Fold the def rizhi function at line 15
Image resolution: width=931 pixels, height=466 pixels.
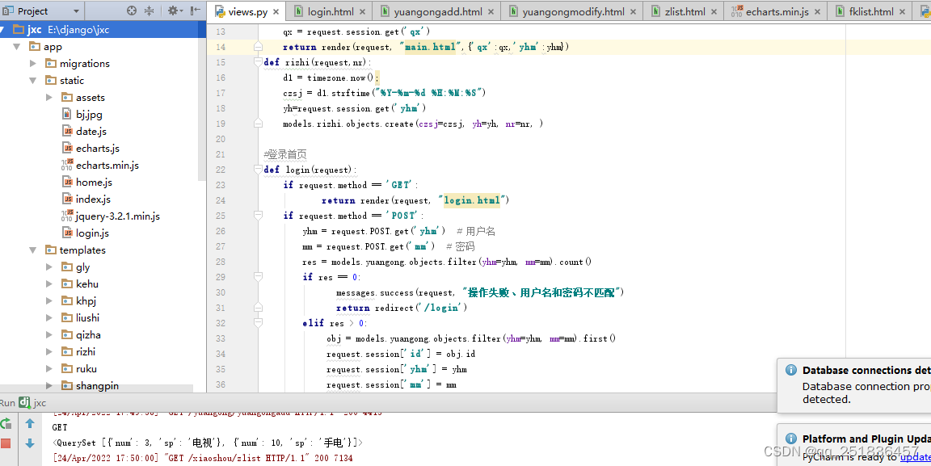click(x=258, y=61)
